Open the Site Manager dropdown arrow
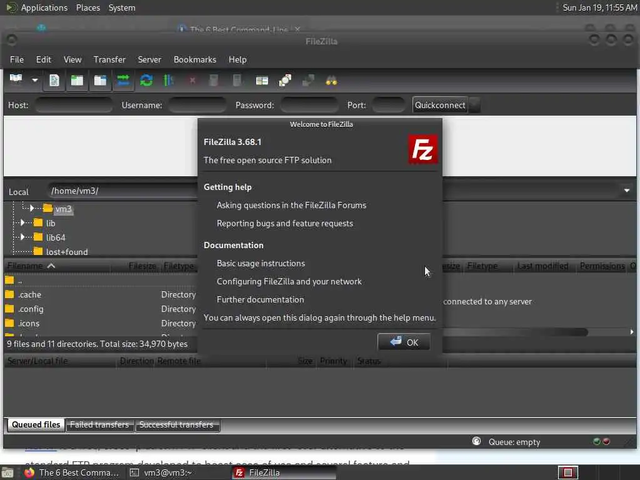The image size is (640, 480). pyautogui.click(x=35, y=81)
